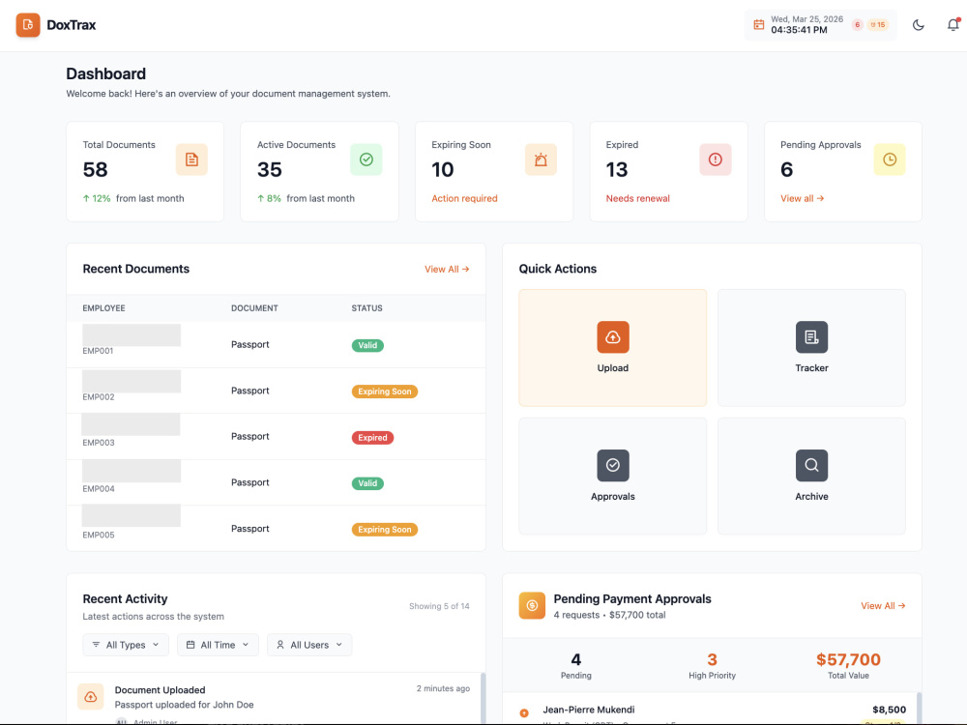Click Passport in the EMP003 row
Screen dimensions: 967x725
pyautogui.click(x=250, y=437)
